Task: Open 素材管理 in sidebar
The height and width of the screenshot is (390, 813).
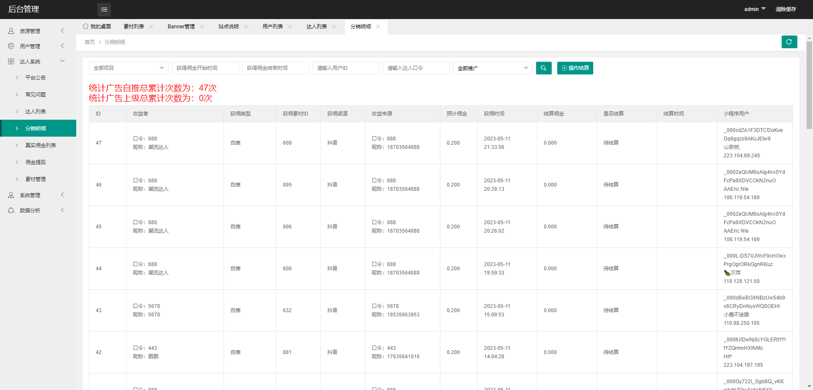Action: [x=38, y=179]
